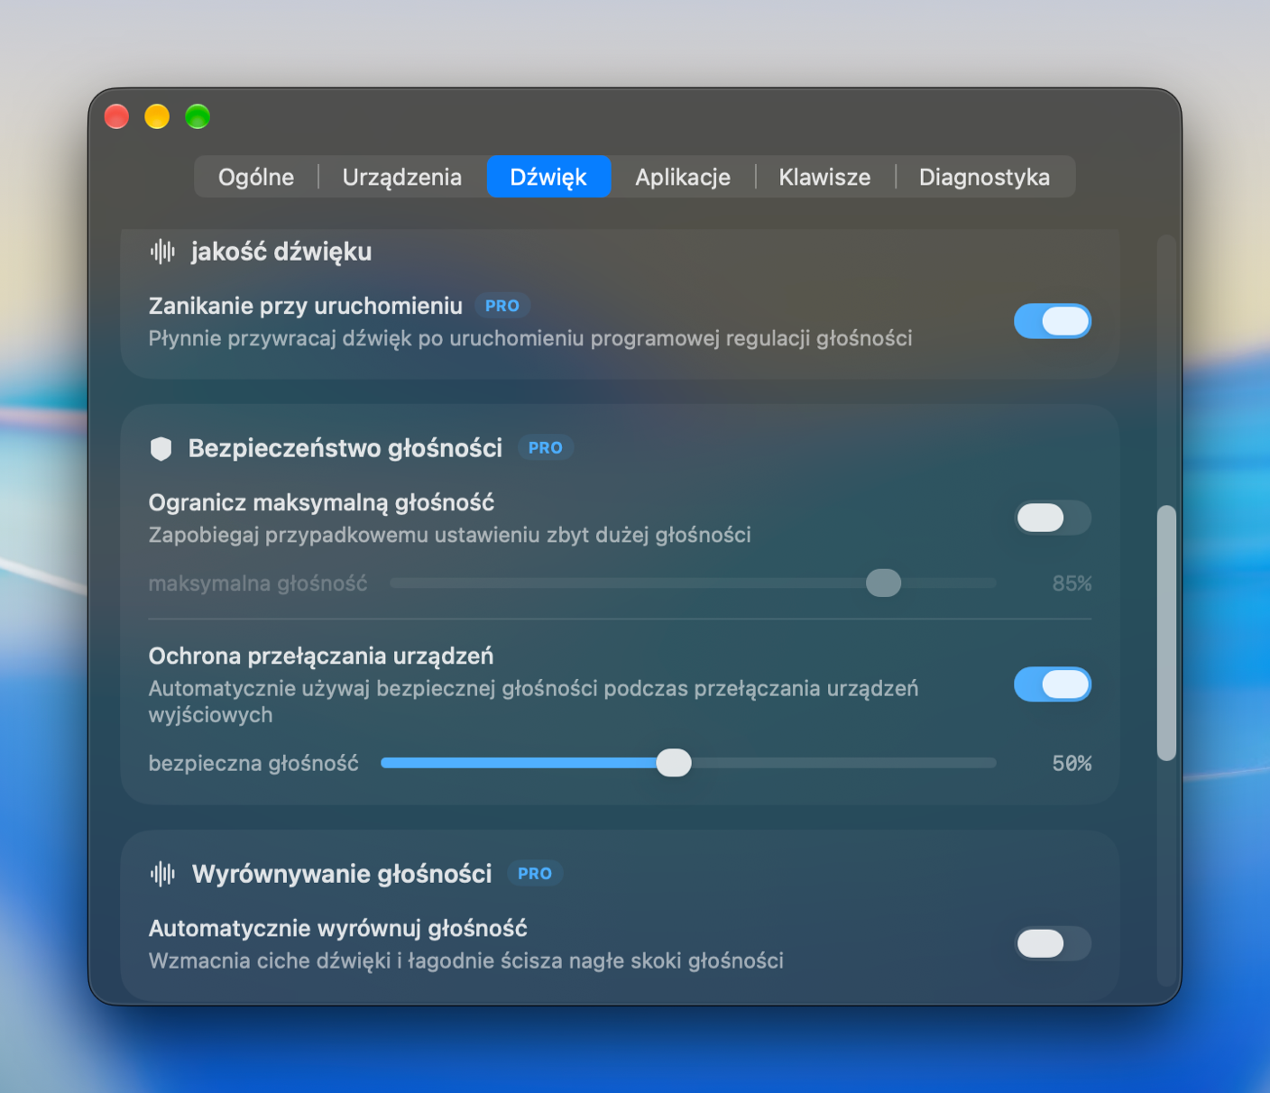Image resolution: width=1270 pixels, height=1093 pixels.
Task: Disable Zanikanie przy uruchomieniu switch
Action: tap(1053, 321)
